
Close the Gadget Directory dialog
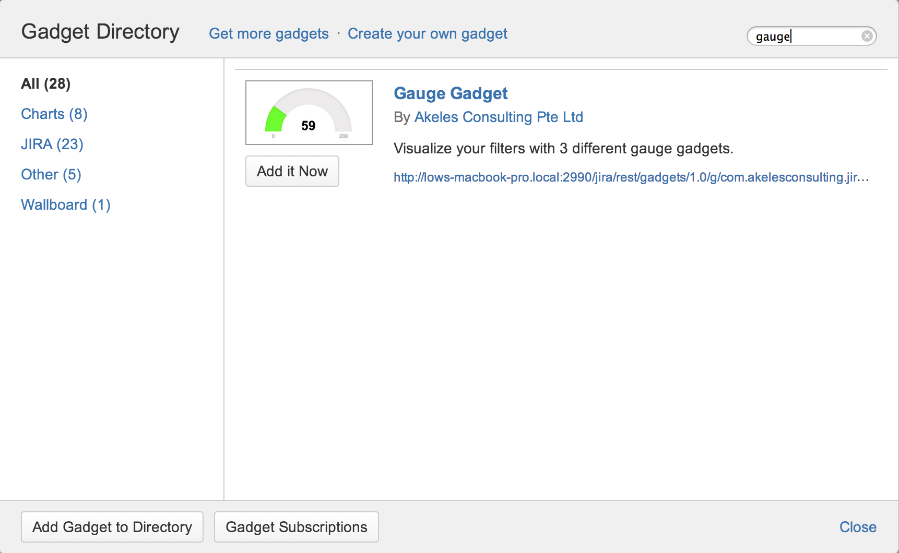857,527
